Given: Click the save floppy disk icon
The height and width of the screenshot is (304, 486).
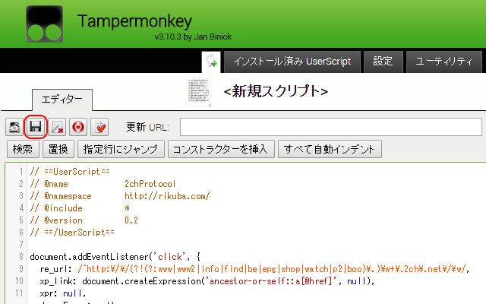Looking at the screenshot, I should [36, 126].
